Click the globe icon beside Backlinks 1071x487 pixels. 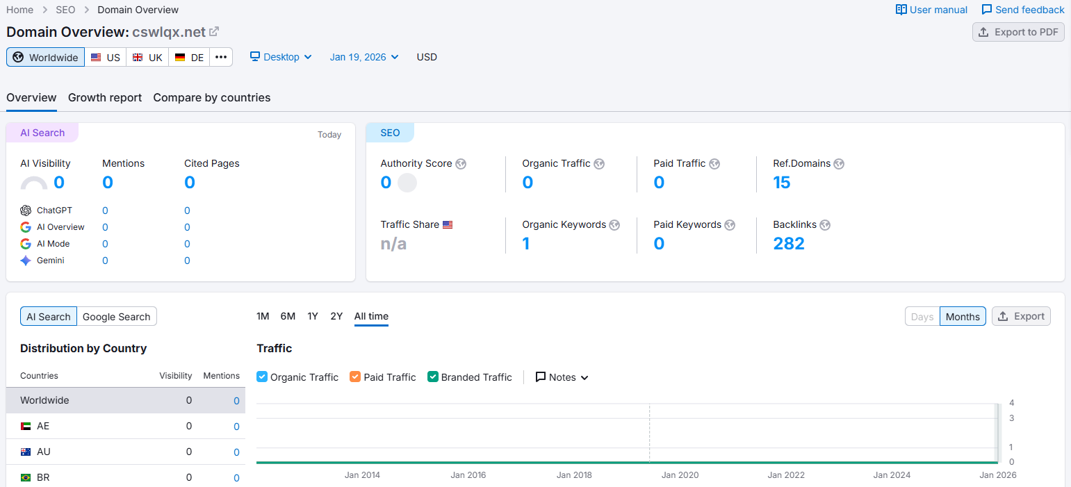coord(825,225)
